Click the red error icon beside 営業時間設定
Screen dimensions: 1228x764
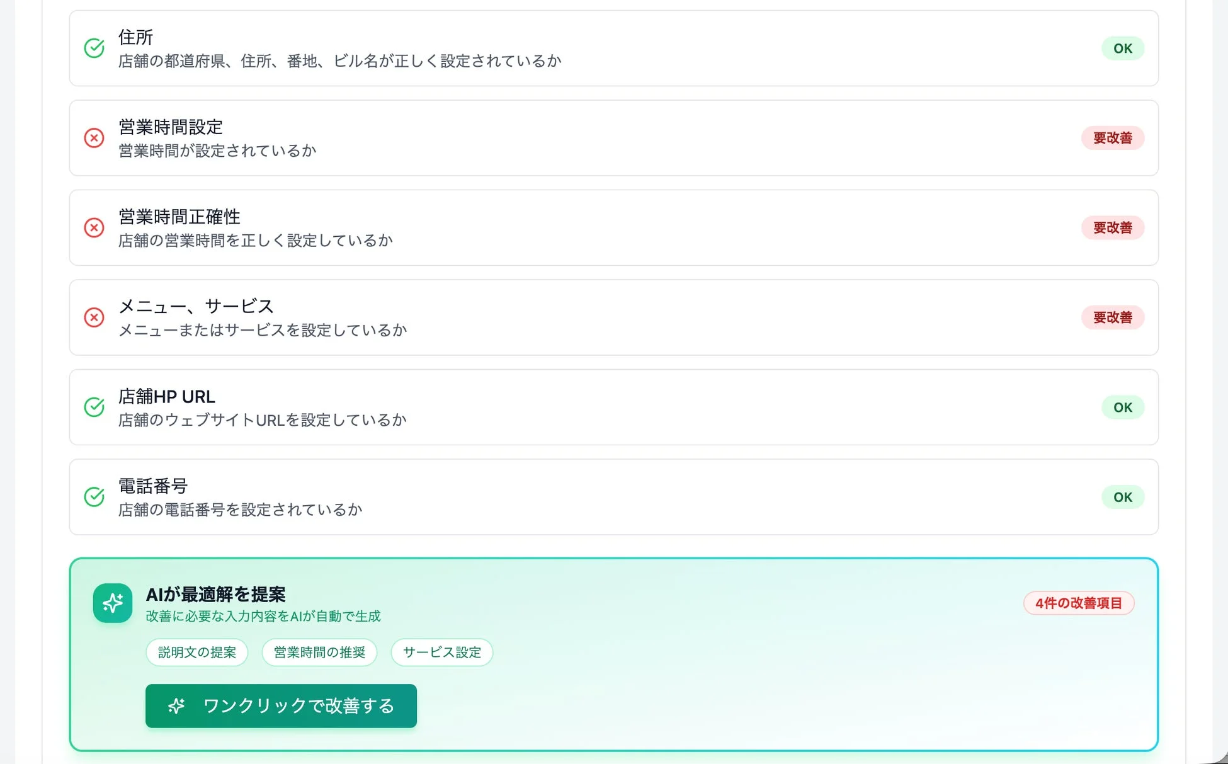[94, 137]
